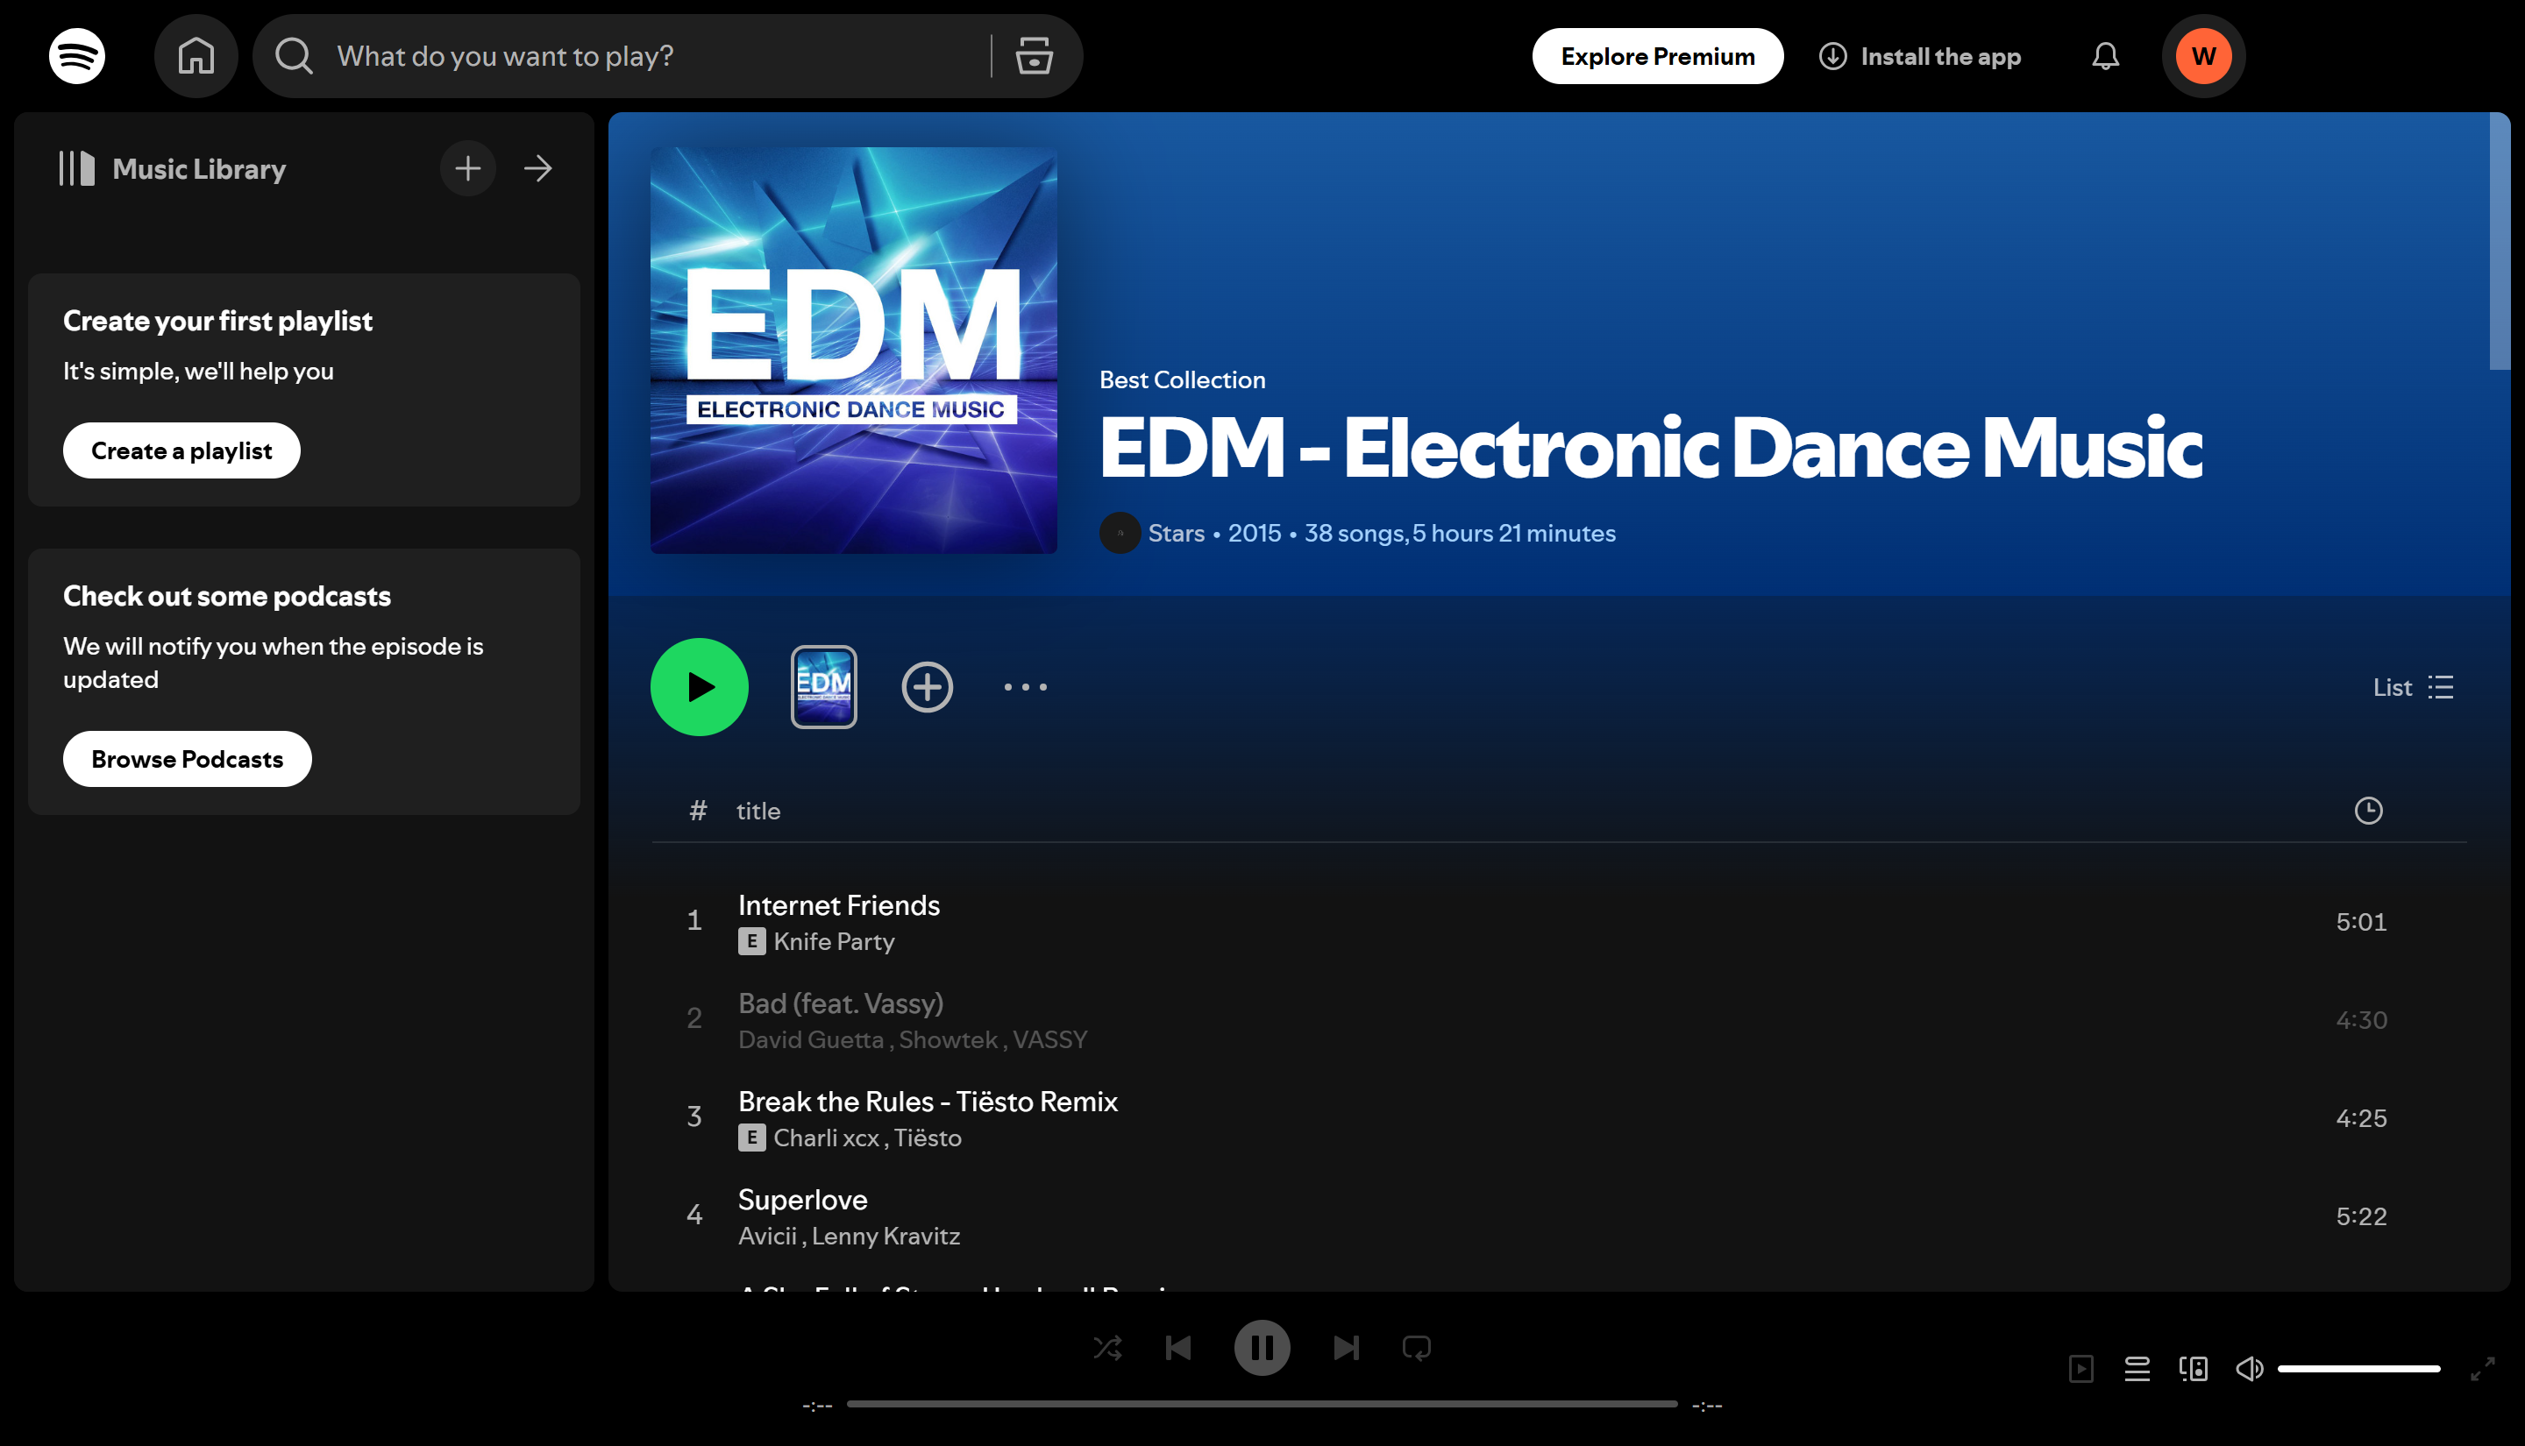Sort tracks by duration using the clock icon
The image size is (2525, 1446).
point(2370,810)
